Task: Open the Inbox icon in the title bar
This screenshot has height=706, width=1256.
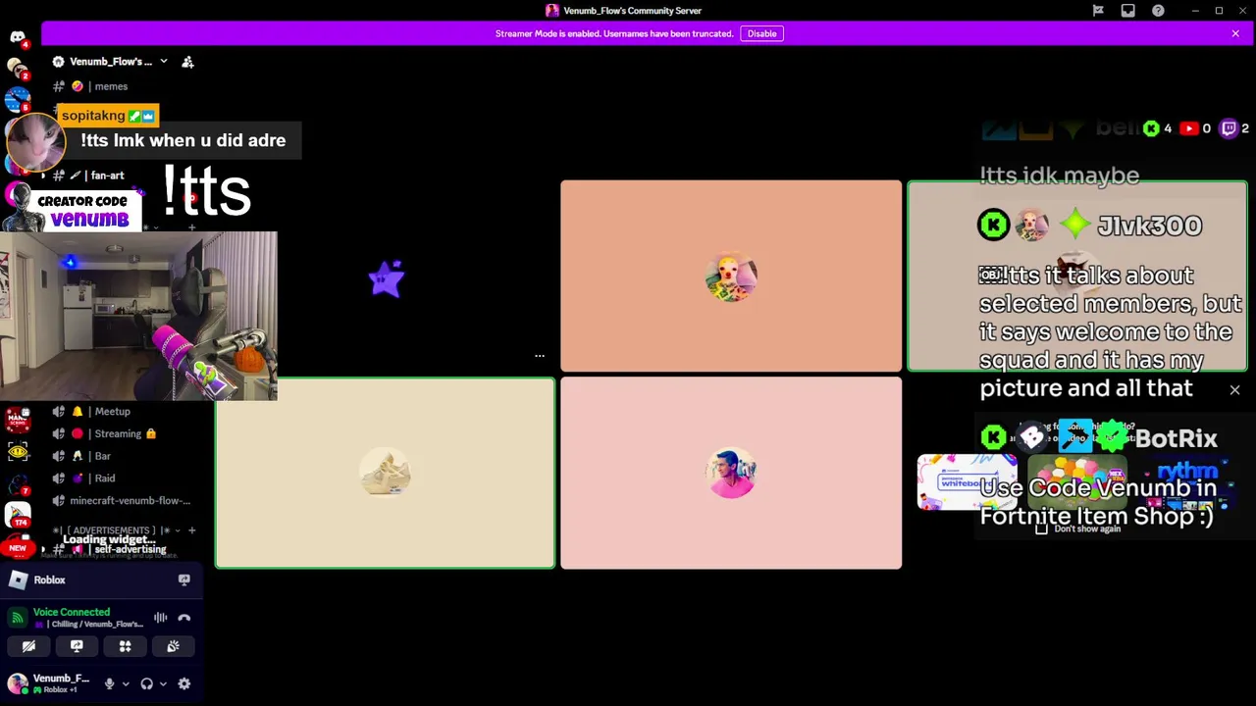Action: click(x=1127, y=11)
